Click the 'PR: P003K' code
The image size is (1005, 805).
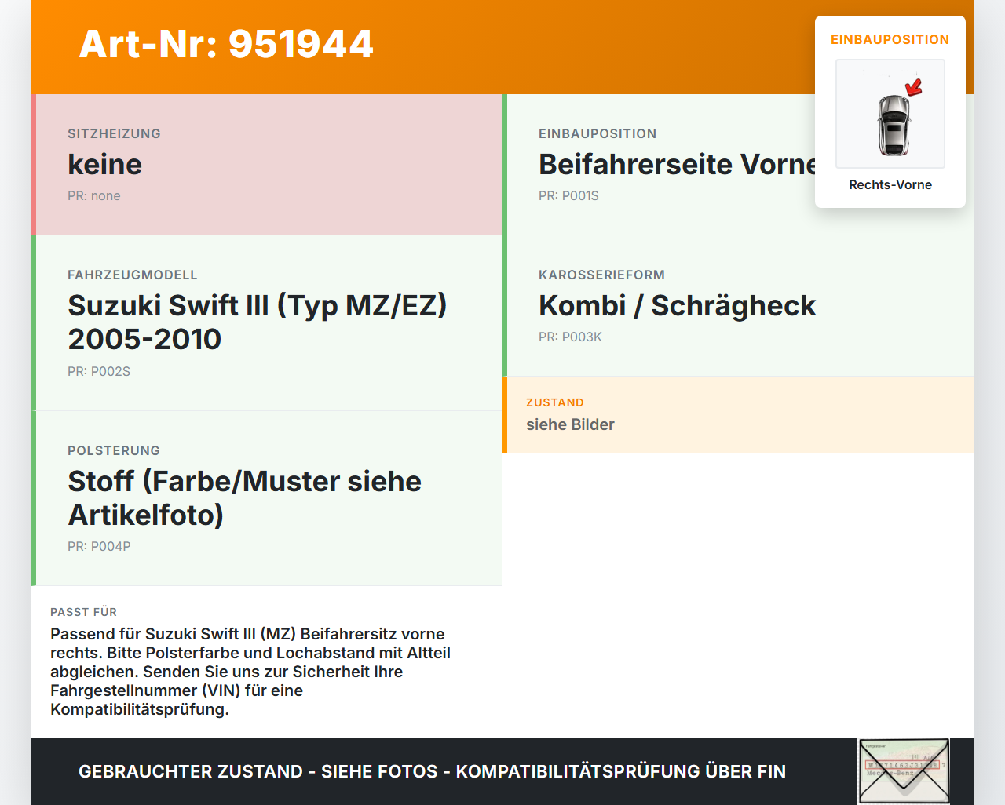tap(570, 337)
